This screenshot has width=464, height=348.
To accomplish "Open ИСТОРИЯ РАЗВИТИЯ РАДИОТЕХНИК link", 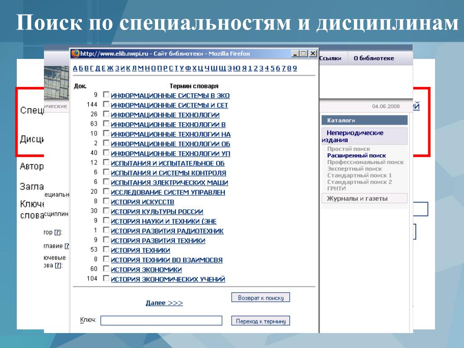I will (167, 231).
